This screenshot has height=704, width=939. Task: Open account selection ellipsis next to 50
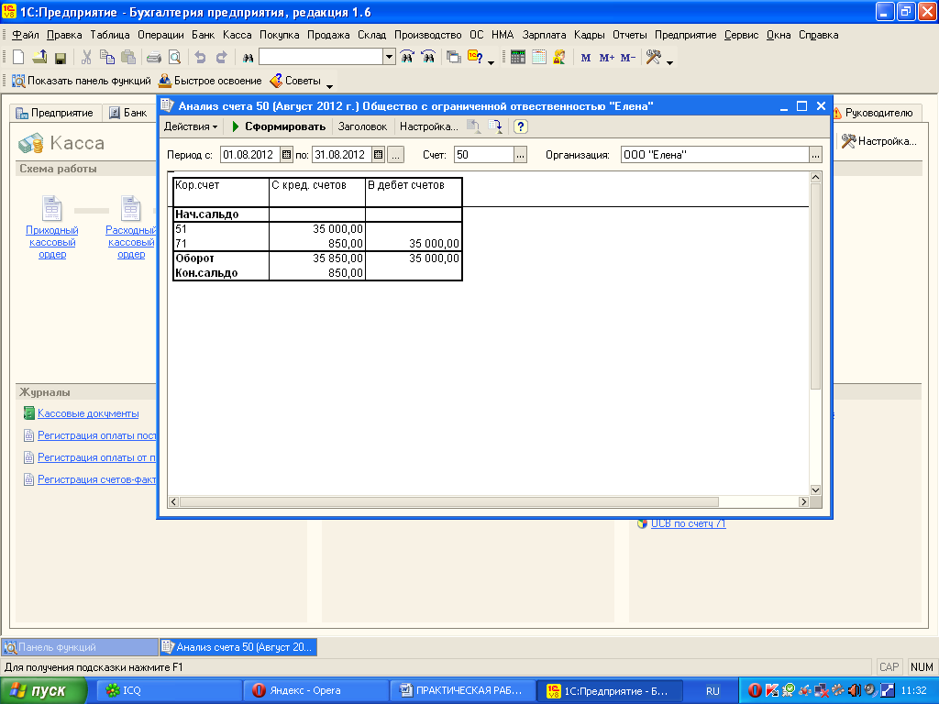[521, 154]
